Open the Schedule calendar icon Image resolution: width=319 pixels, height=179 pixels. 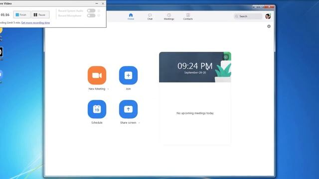pyautogui.click(x=97, y=109)
